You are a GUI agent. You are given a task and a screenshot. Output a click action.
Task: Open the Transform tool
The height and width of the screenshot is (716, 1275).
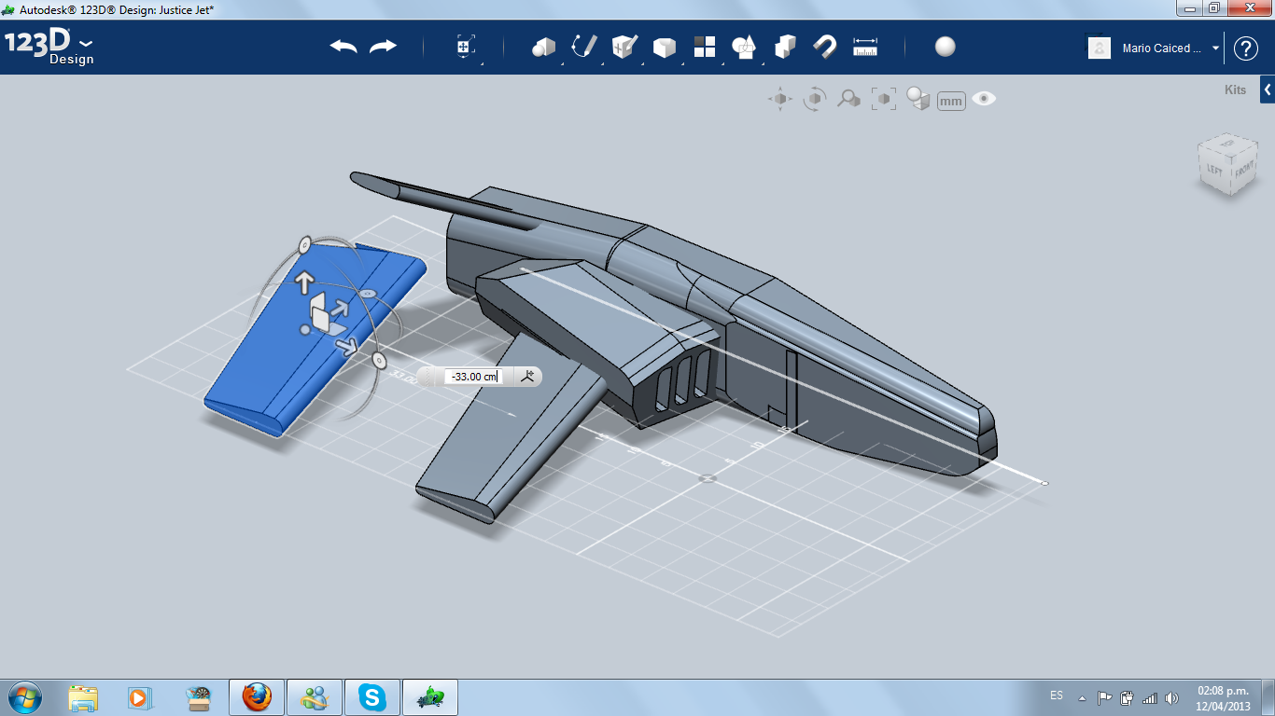[x=466, y=47]
